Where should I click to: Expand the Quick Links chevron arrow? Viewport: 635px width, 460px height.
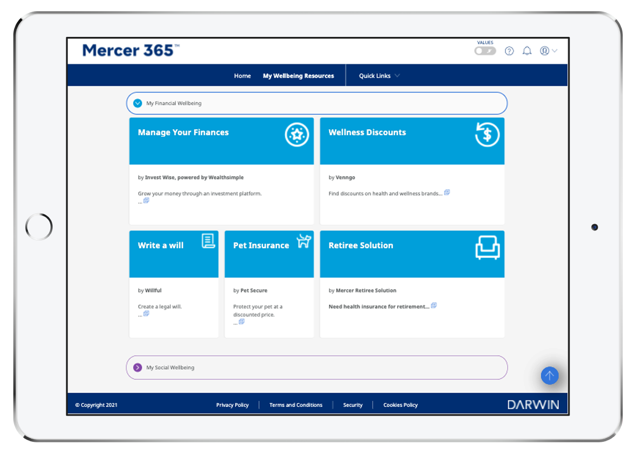(397, 76)
